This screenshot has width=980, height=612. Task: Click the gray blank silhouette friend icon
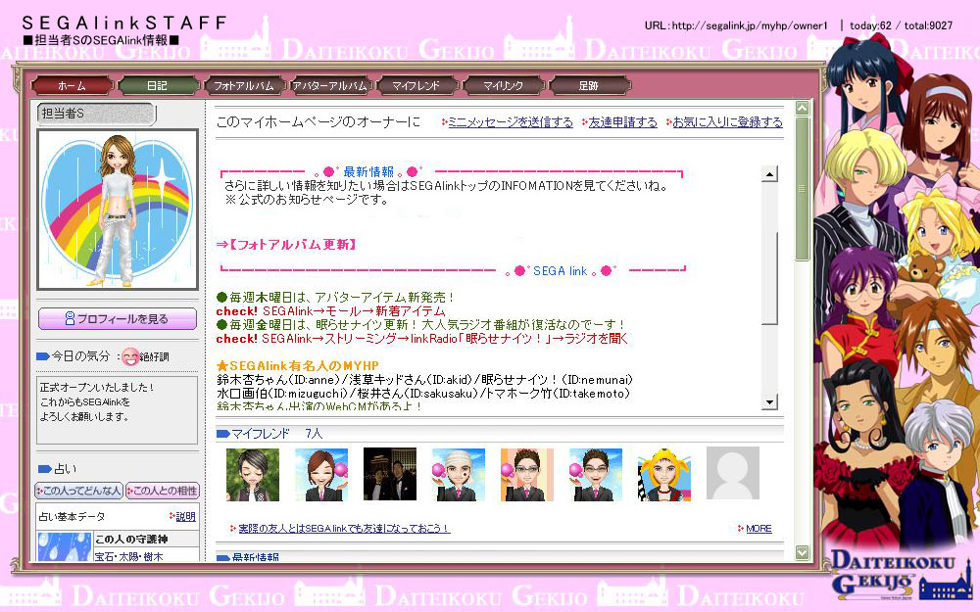pos(732,475)
